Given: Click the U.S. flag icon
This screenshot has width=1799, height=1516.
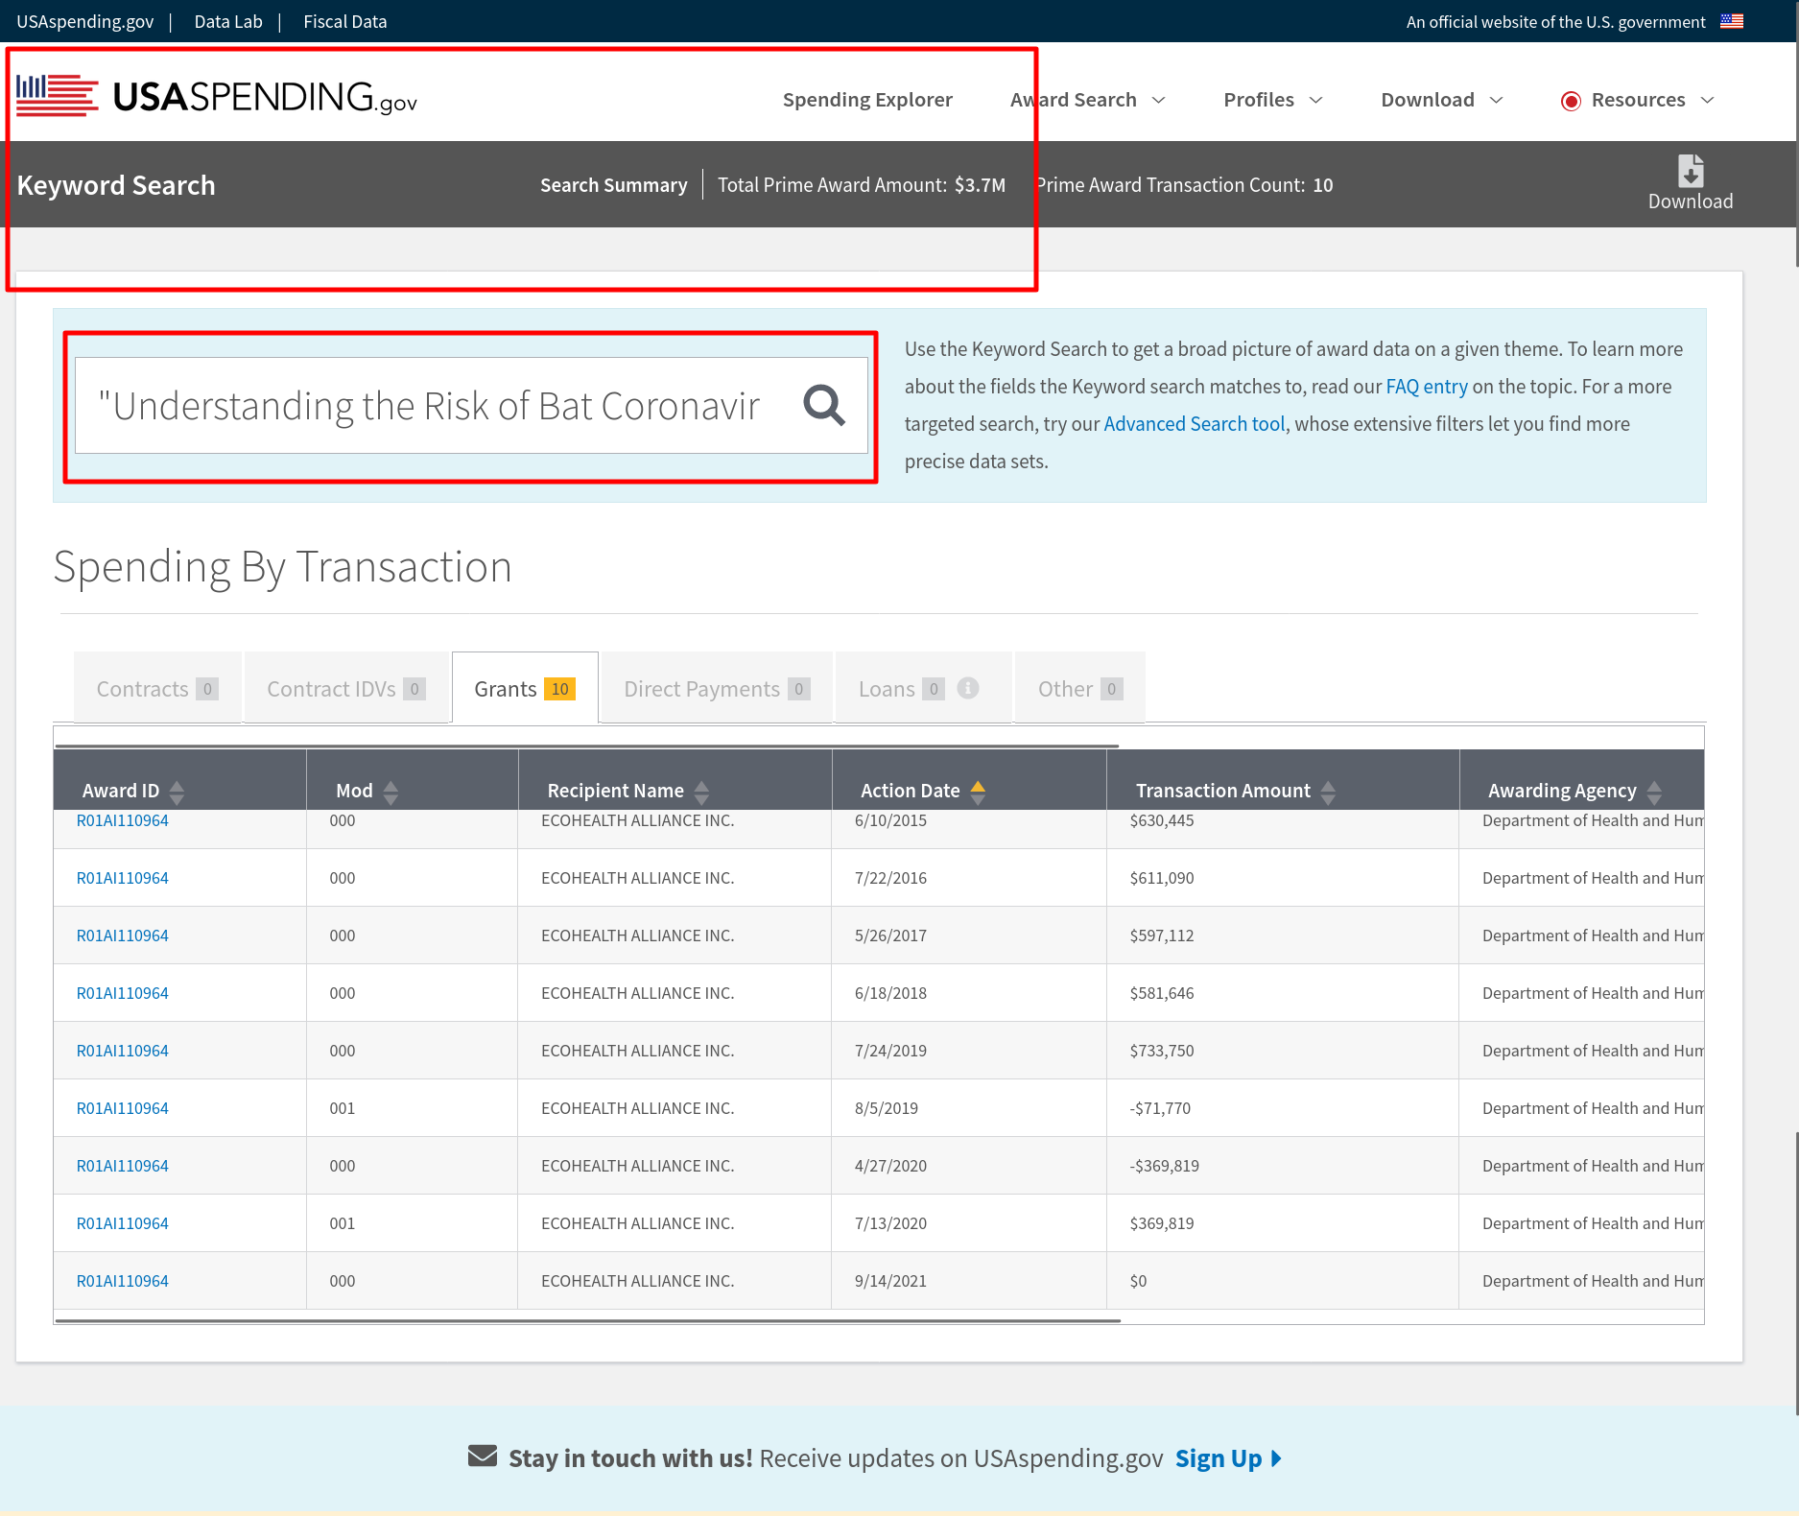Looking at the screenshot, I should [1732, 21].
